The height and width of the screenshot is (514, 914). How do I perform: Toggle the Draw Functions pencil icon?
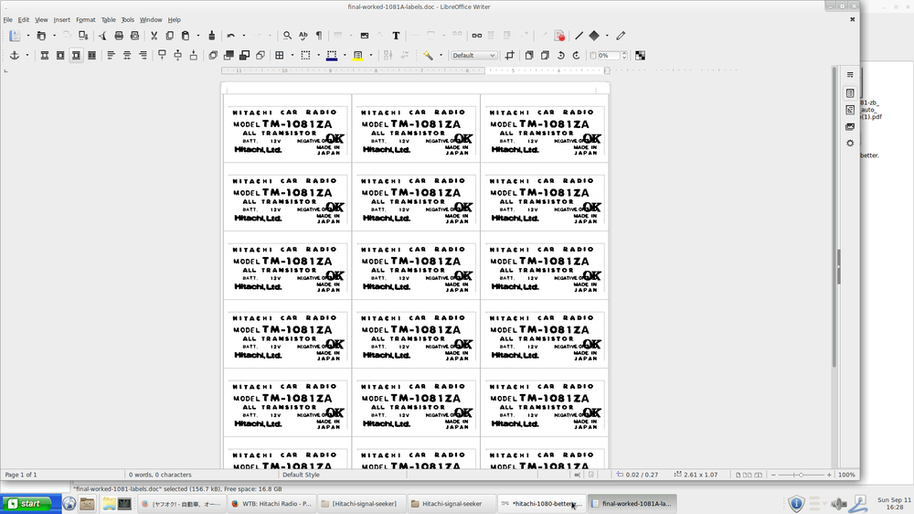621,36
